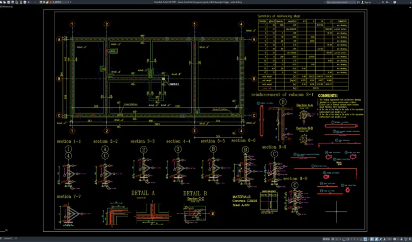Expand the Redo history arrow
The height and width of the screenshot is (242, 412).
(x=38, y=2)
